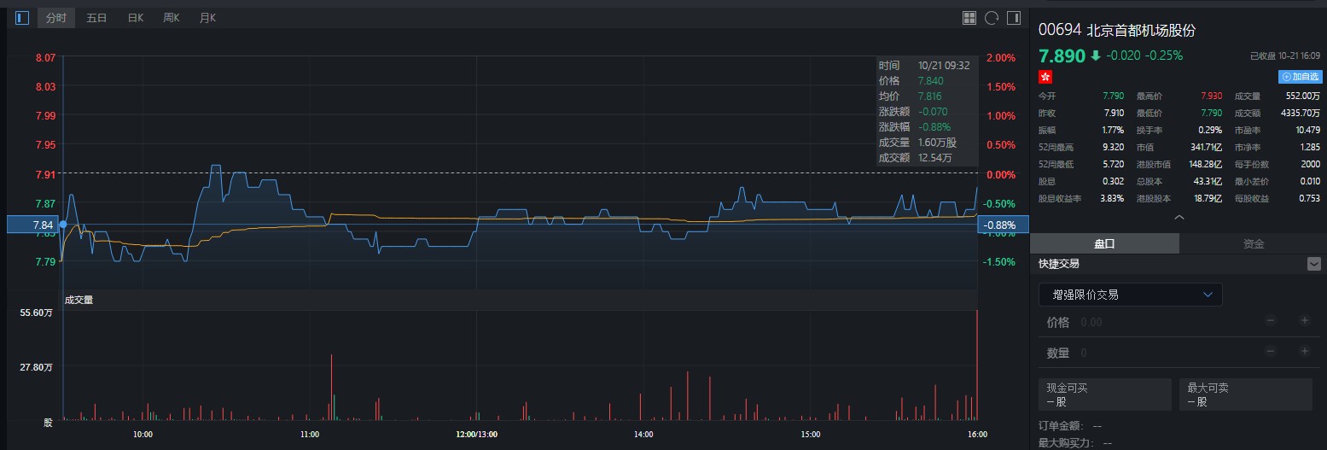Open the 增强限价交易 order type dropdown
This screenshot has width=1327, height=450.
[x=1130, y=295]
